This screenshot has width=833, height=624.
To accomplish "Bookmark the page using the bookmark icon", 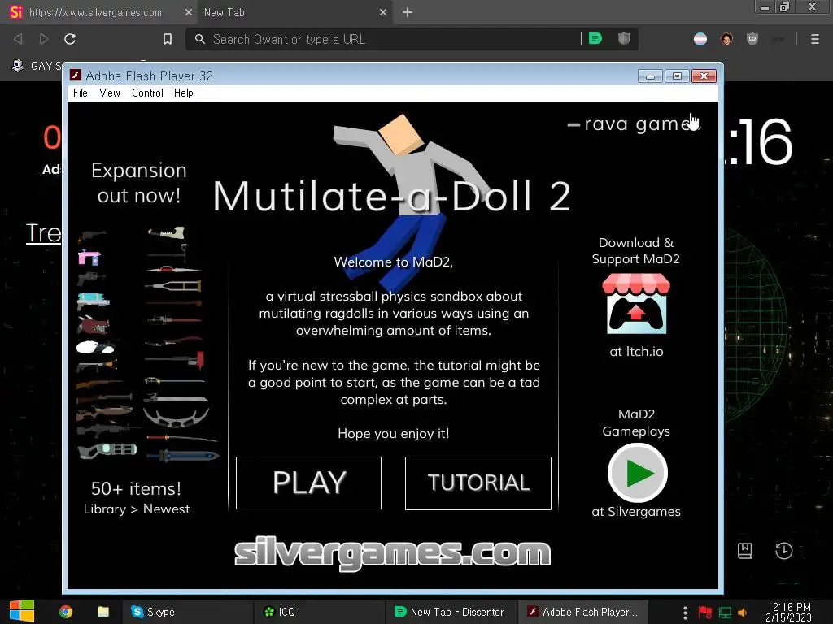I will click(x=168, y=39).
